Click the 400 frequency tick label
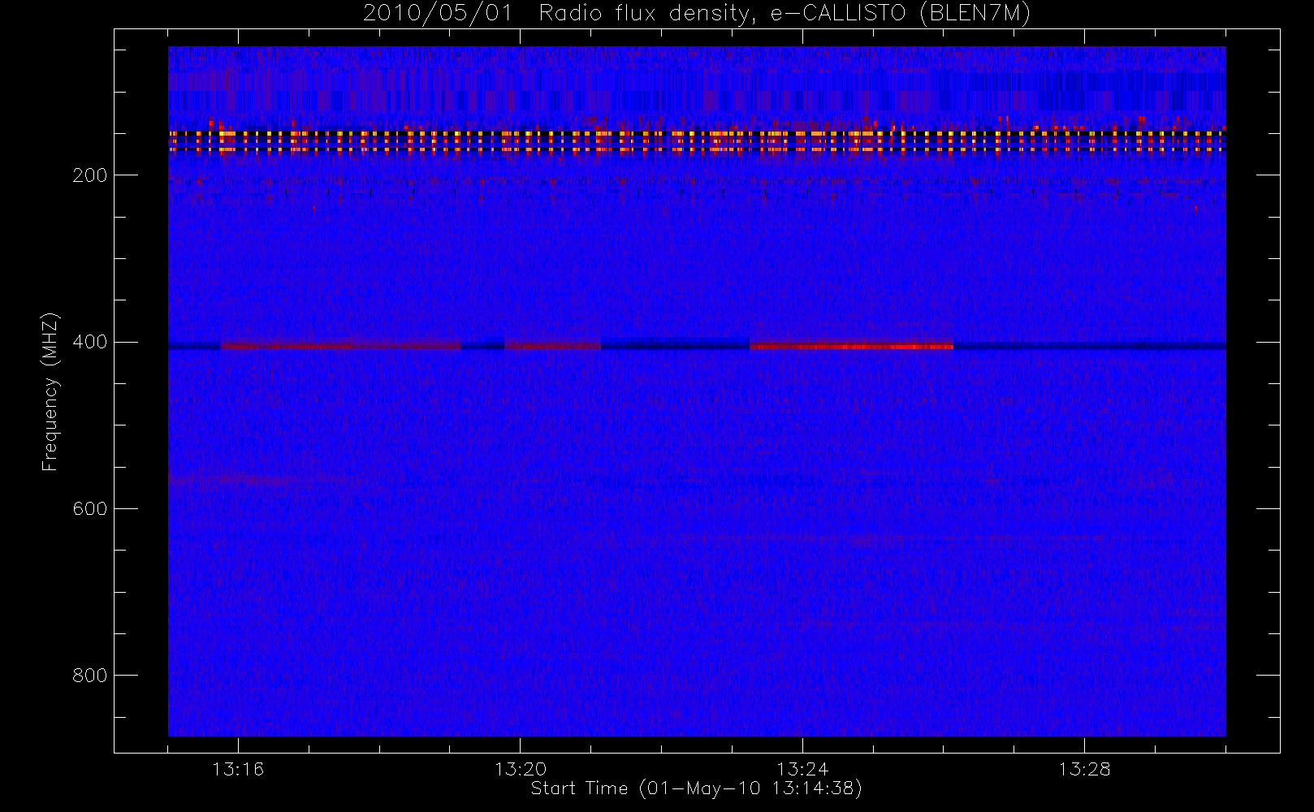1314x812 pixels. (x=89, y=342)
